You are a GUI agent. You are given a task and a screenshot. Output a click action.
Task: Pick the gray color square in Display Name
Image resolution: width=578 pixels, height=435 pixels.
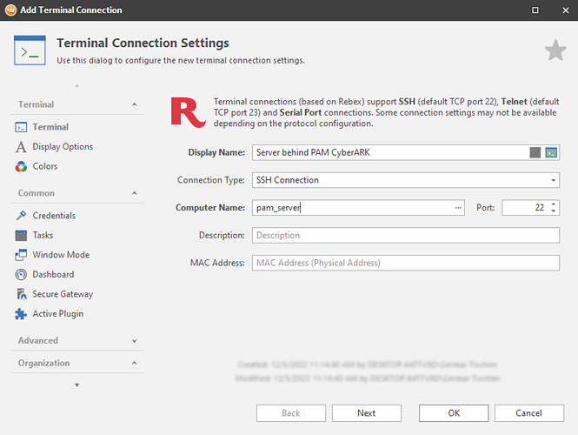tap(535, 152)
